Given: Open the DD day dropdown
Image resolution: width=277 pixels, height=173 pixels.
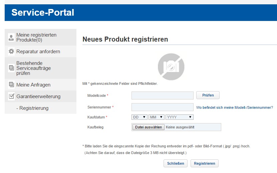Looking at the screenshot, I should (140, 117).
